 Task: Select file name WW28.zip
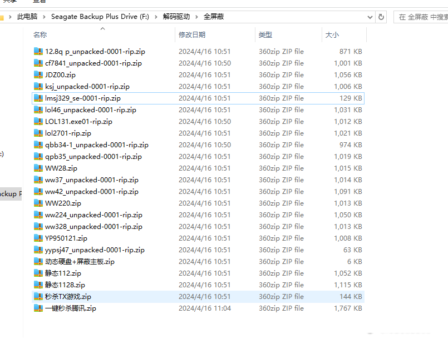[61, 168]
